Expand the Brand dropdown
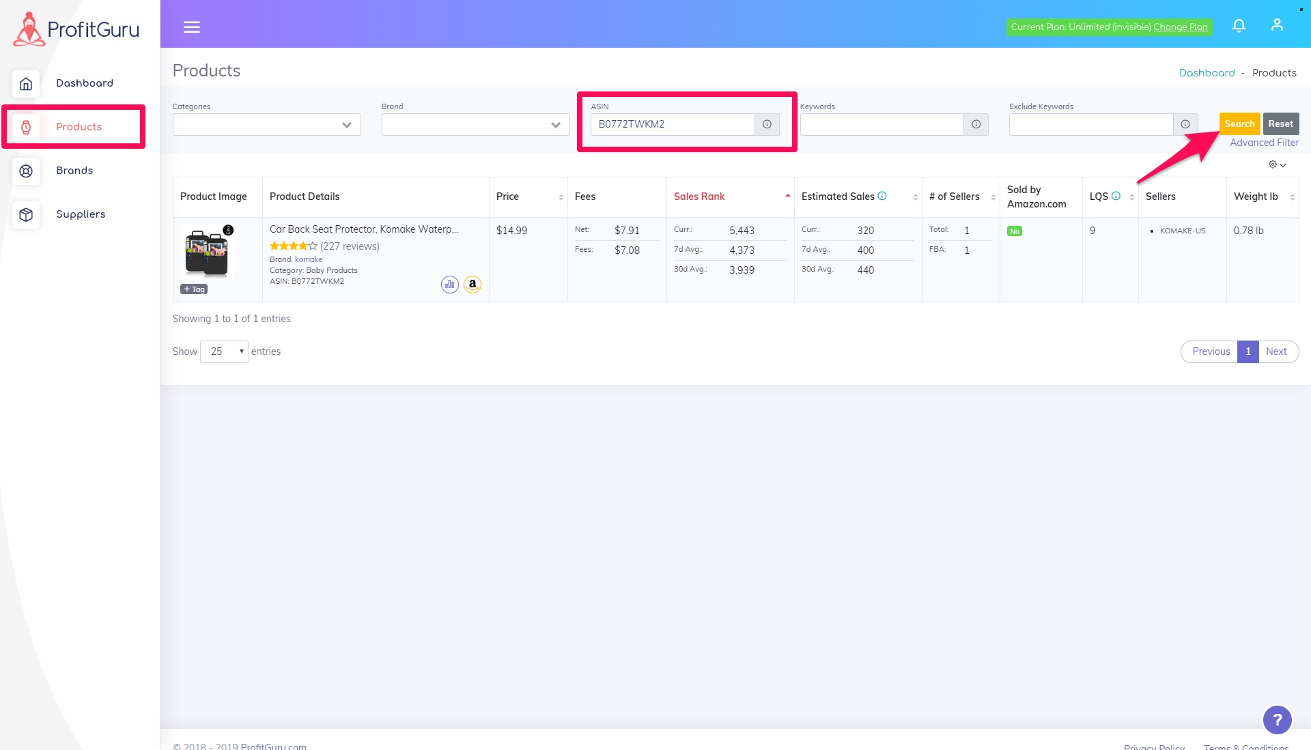1311x750 pixels. coord(476,124)
